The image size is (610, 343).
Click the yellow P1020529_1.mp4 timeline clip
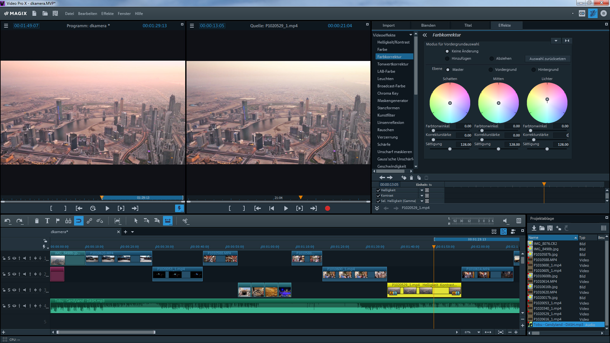point(424,290)
